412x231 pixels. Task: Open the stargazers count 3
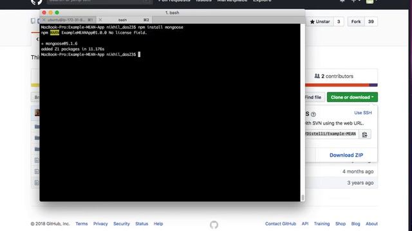click(339, 22)
